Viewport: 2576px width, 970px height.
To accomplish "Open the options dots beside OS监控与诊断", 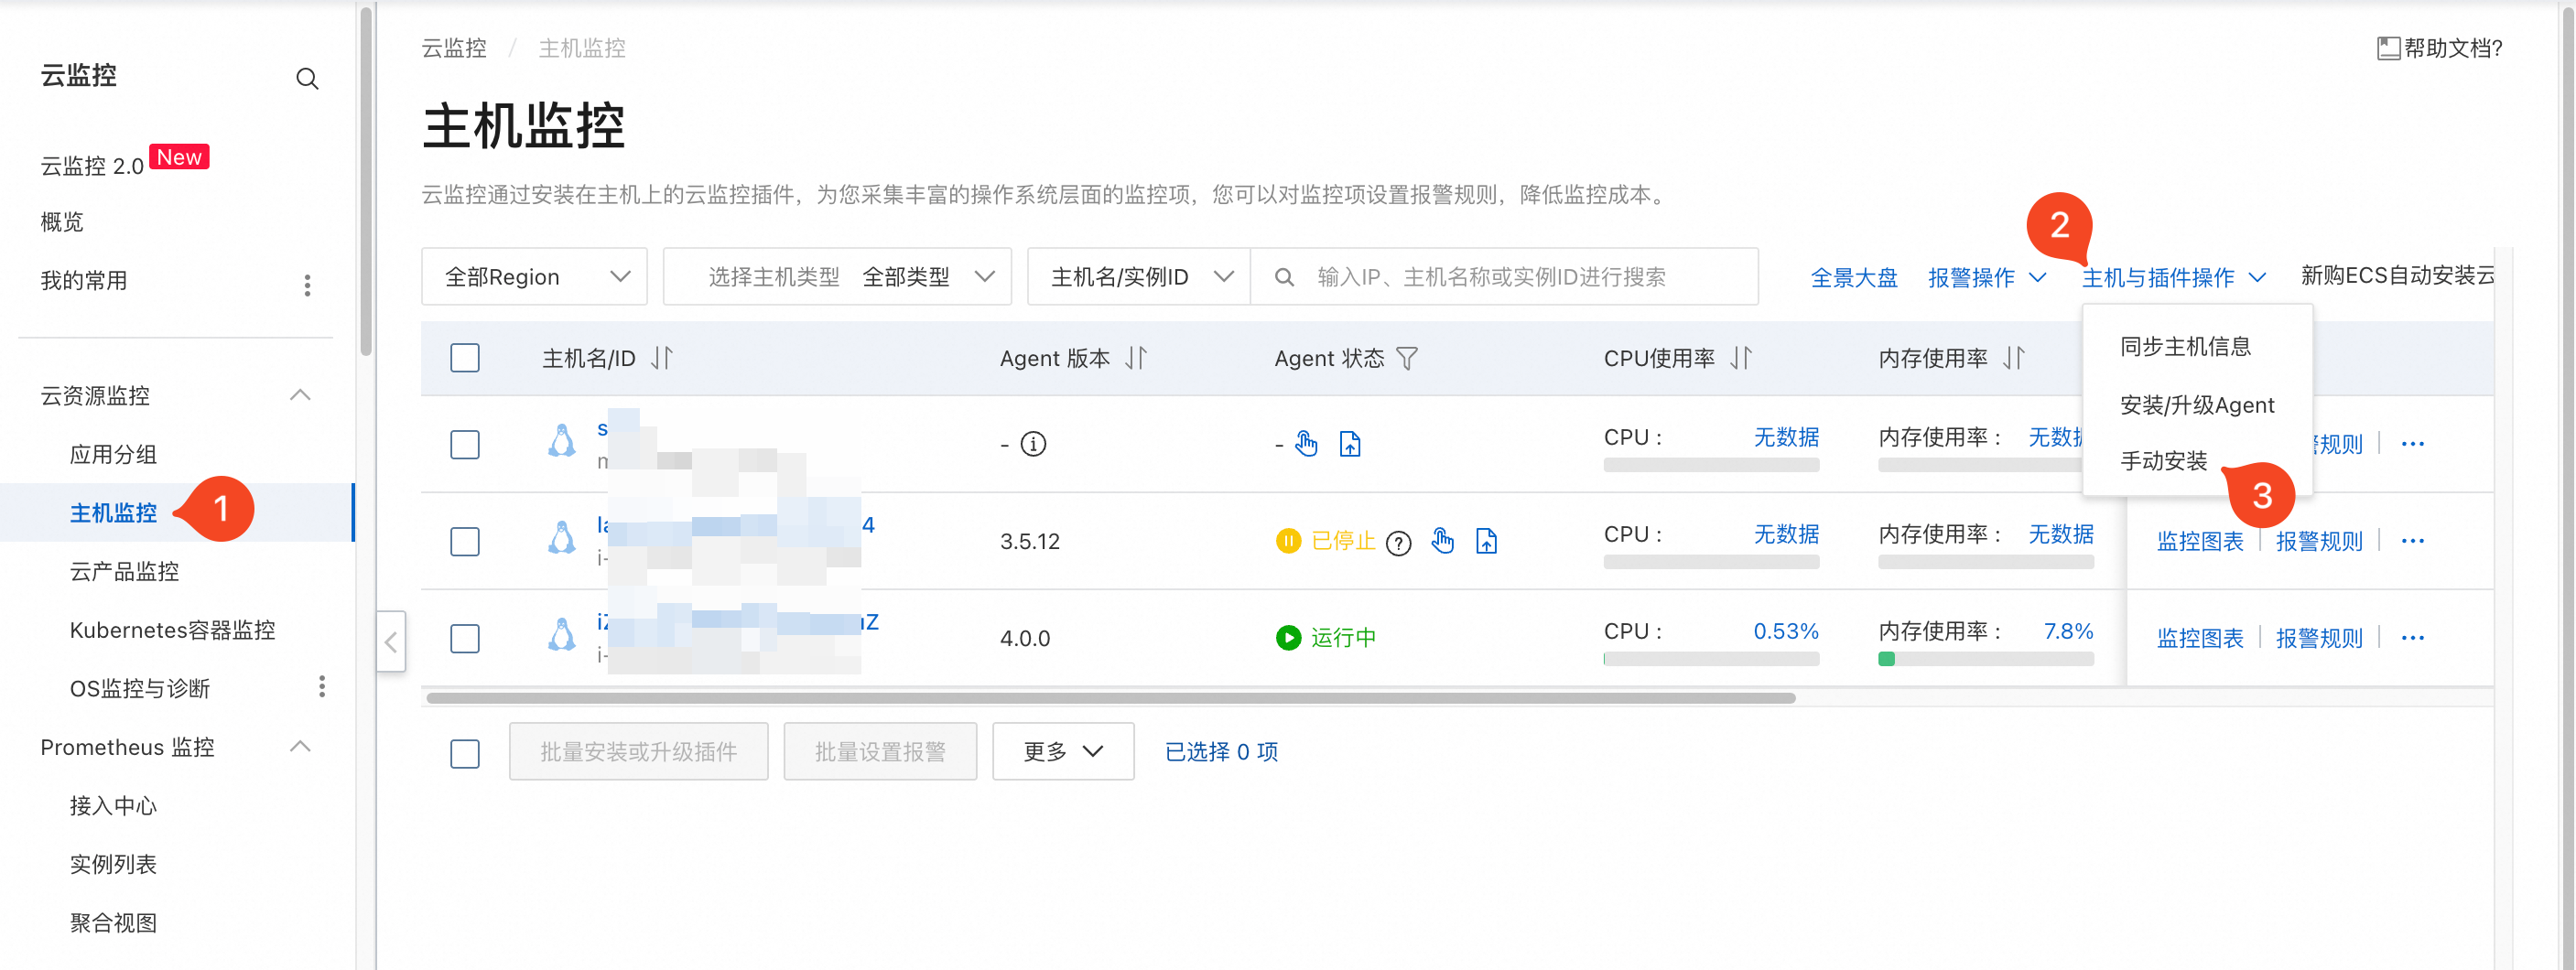I will click(x=321, y=687).
